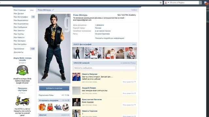
Task: Like Андрей Лошин's post via Мне нравится
Action: click(129, 93)
